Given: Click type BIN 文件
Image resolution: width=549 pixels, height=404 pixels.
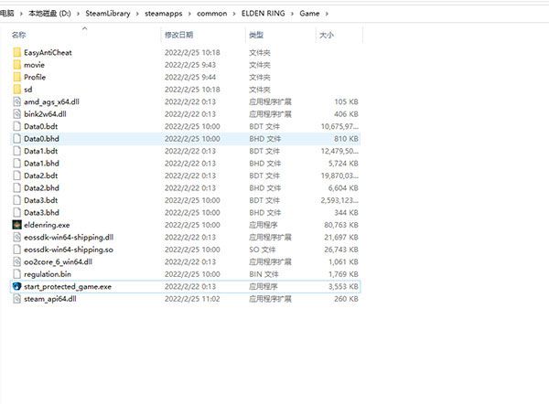Looking at the screenshot, I should (x=264, y=274).
